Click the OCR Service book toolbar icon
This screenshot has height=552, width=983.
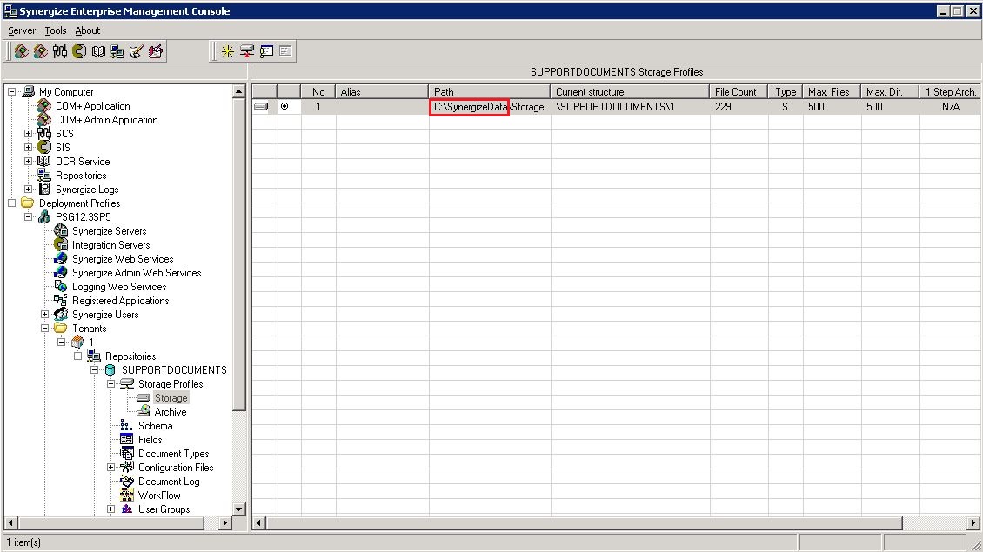pyautogui.click(x=98, y=51)
